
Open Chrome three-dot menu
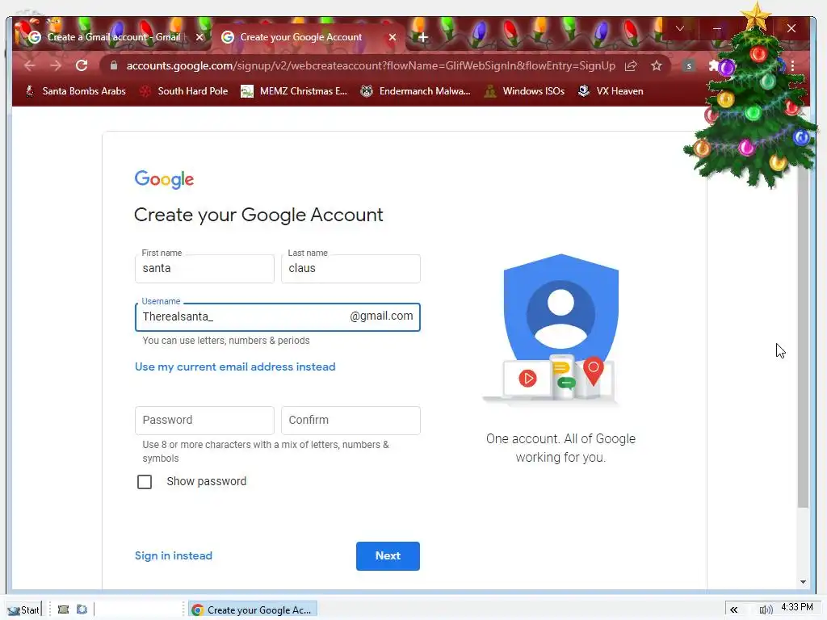[x=792, y=66]
